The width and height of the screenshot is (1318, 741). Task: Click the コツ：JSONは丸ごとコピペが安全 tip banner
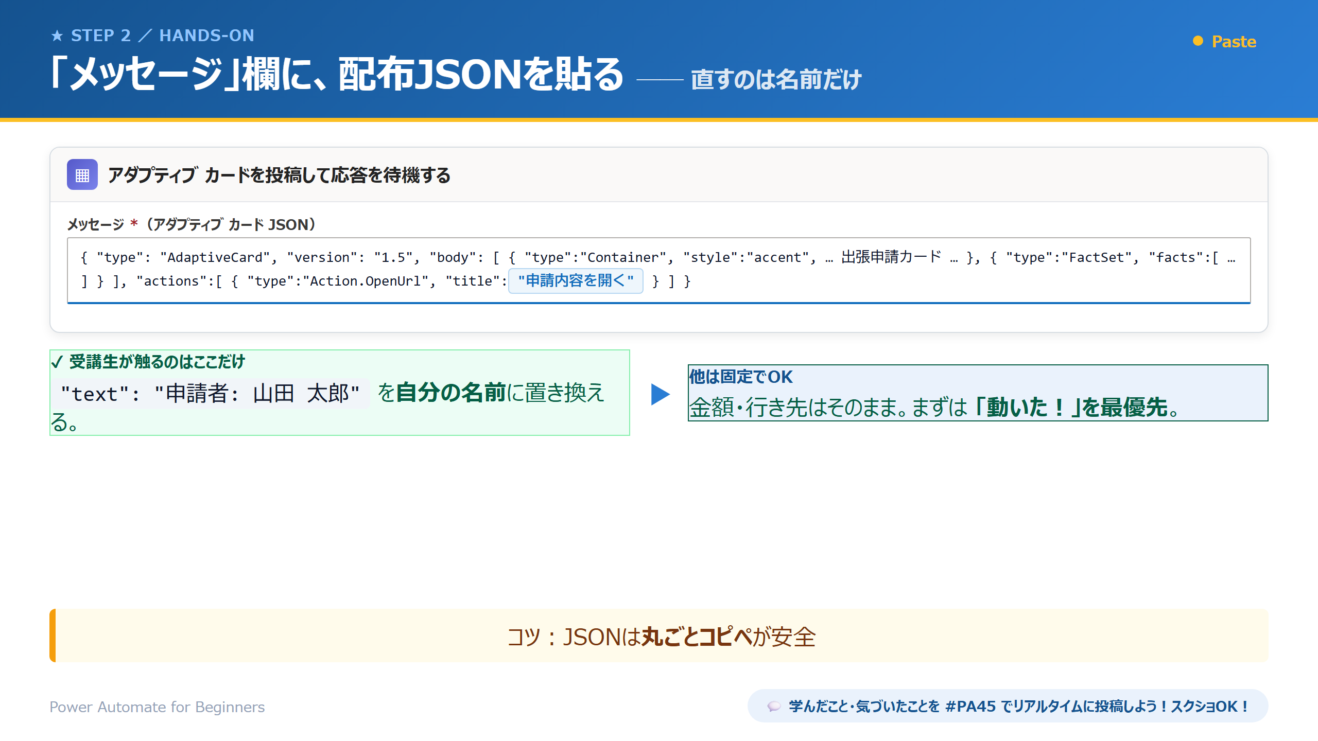click(x=659, y=636)
